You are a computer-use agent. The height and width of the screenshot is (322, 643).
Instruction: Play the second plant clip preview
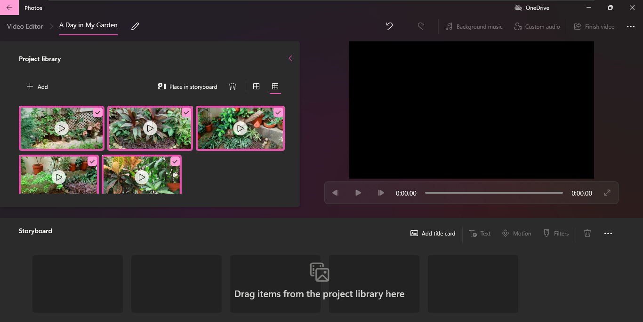[150, 128]
